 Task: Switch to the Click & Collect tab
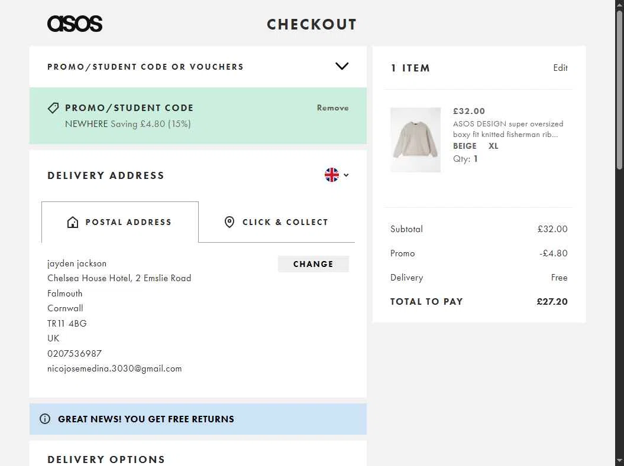[x=277, y=222]
